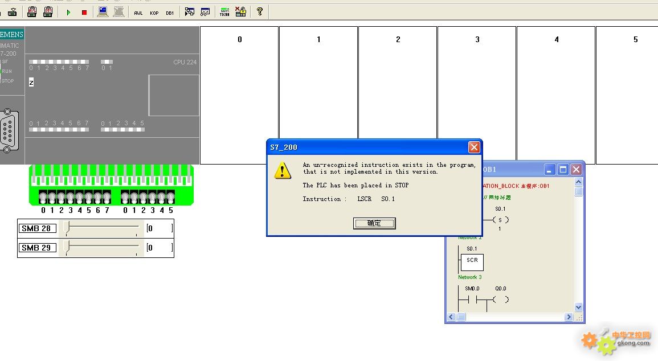Click the empty cartridge box on the CPU
Screen dimensions: 658x361
point(174,95)
